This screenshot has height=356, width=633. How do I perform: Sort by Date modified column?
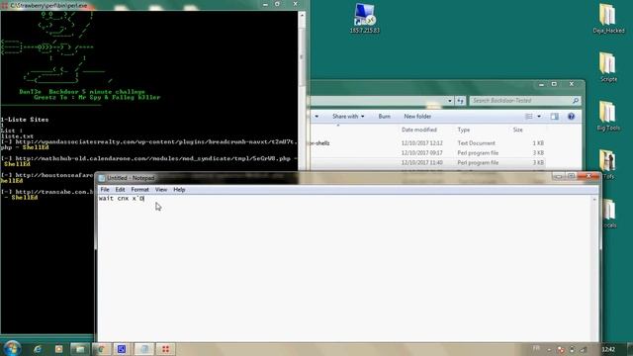pos(419,130)
